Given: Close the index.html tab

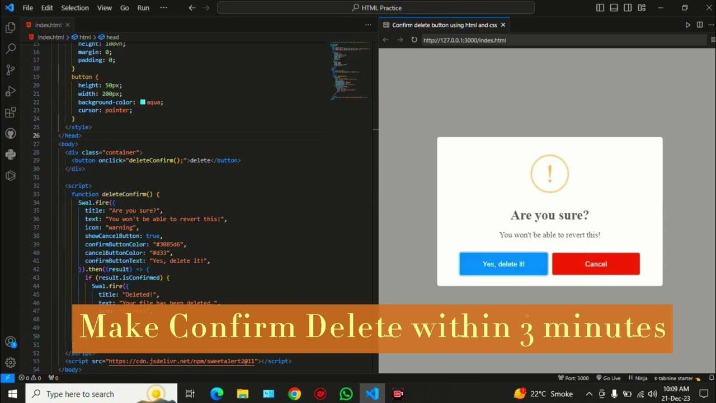Looking at the screenshot, I should 68,25.
